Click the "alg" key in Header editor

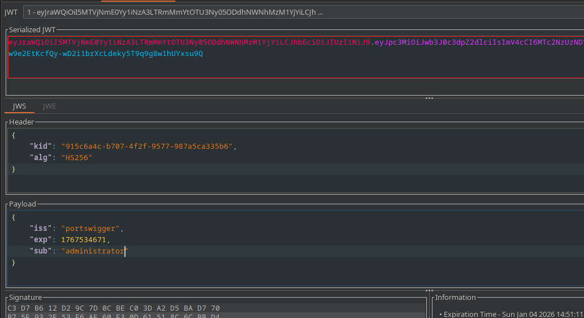point(40,158)
